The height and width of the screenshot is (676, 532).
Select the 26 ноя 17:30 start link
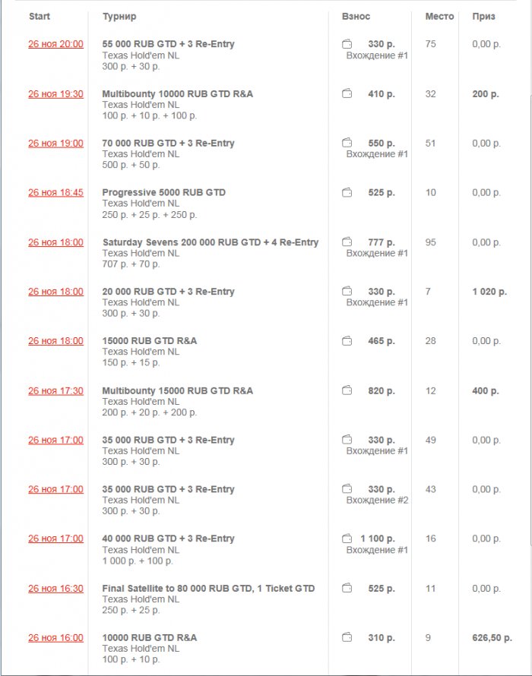point(55,390)
